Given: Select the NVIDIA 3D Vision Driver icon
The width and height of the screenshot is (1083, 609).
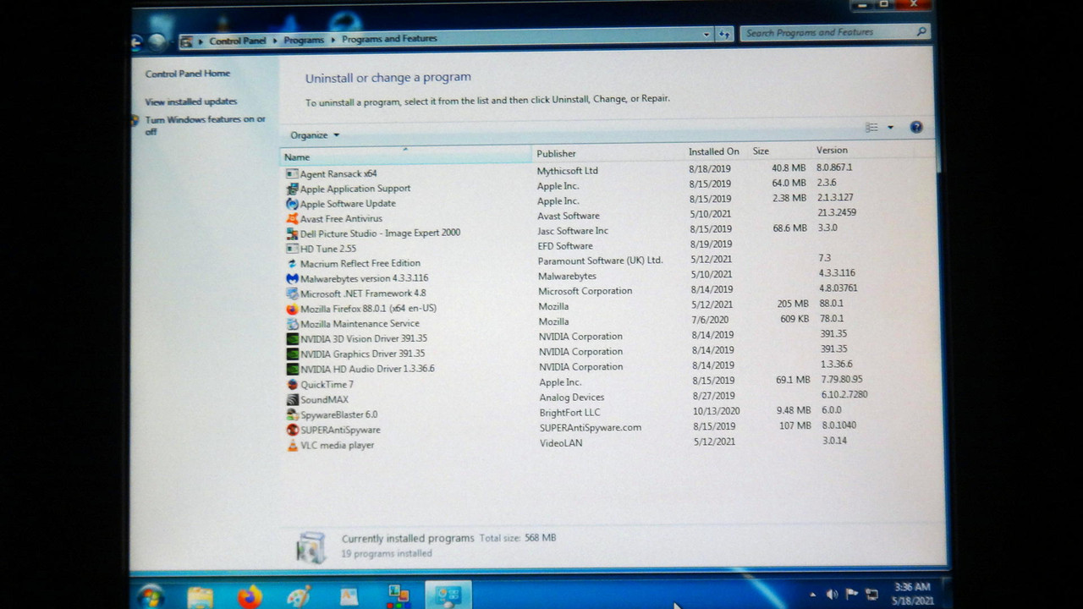Looking at the screenshot, I should coord(292,339).
